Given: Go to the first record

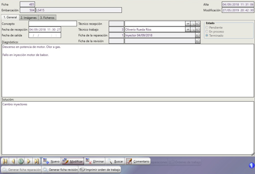Looking at the screenshot, I should coord(5,161).
